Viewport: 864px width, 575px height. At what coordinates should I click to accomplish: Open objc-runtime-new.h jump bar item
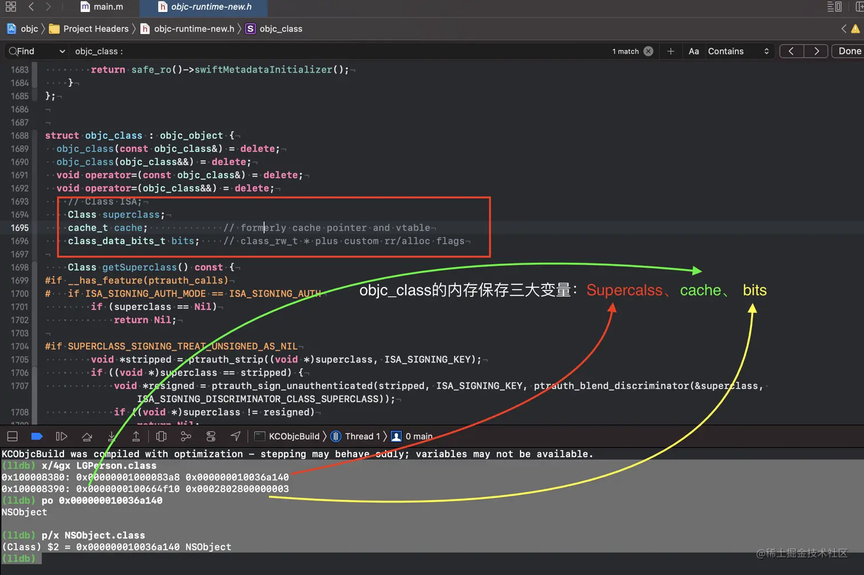point(187,29)
